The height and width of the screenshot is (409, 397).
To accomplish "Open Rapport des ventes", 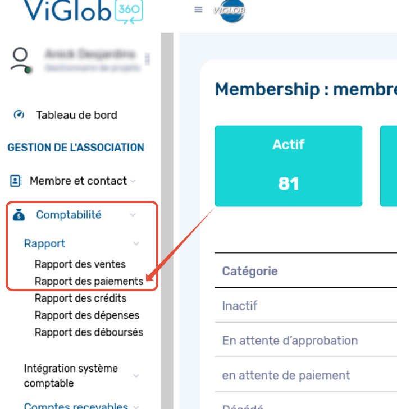I will [x=80, y=264].
